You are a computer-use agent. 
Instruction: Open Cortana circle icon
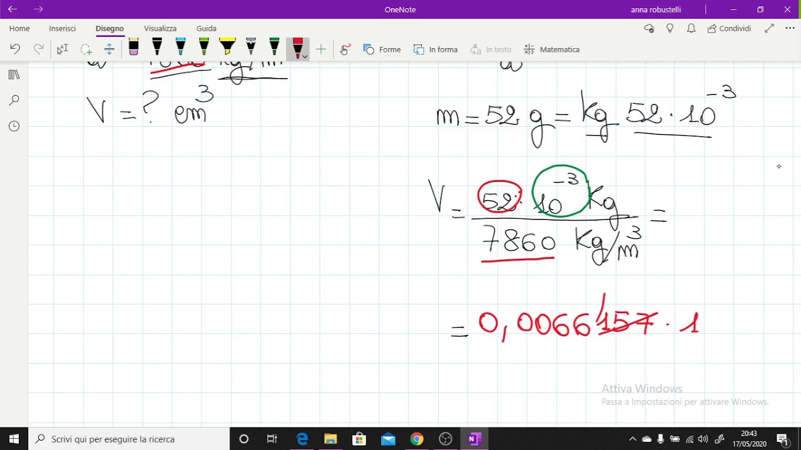coord(244,439)
